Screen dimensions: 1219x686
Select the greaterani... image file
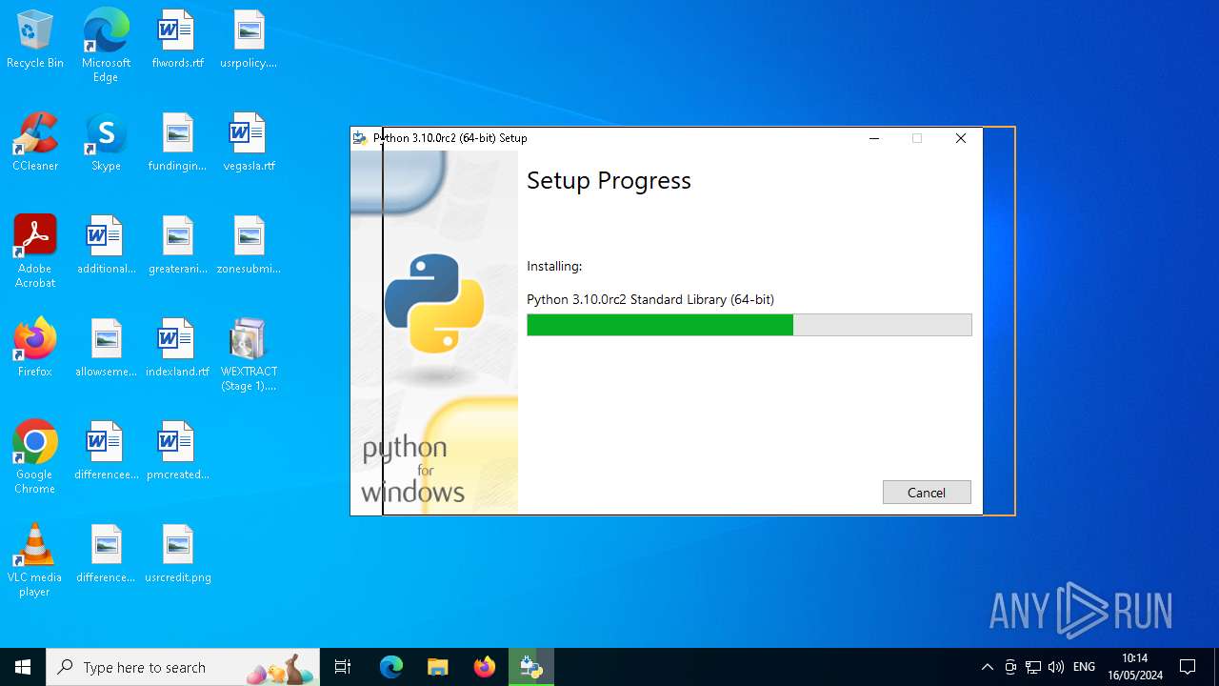pyautogui.click(x=177, y=246)
